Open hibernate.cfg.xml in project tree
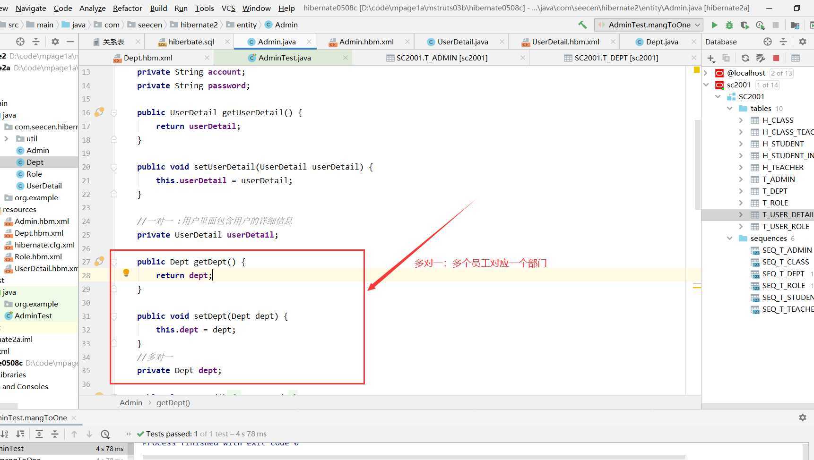 point(44,245)
